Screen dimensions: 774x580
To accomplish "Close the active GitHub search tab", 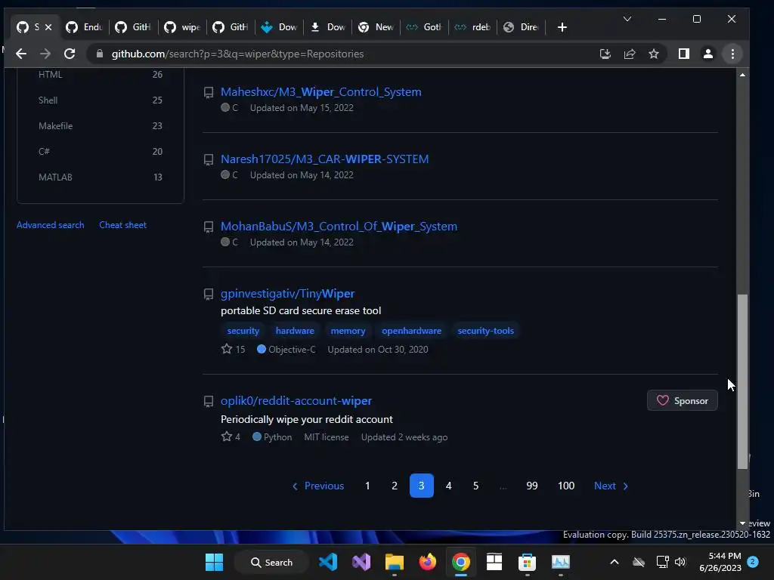I will (48, 27).
